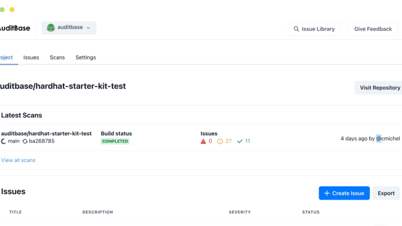Click the SEVERITY column header

240,212
